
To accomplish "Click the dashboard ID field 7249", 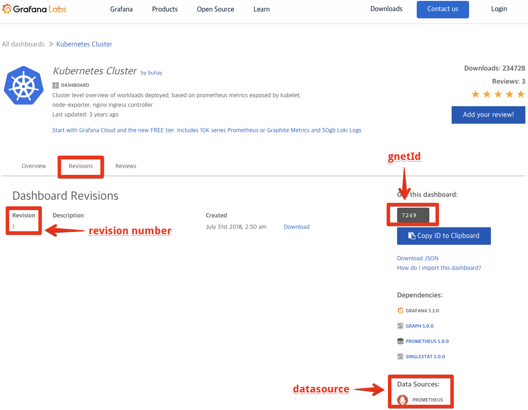I will [413, 215].
